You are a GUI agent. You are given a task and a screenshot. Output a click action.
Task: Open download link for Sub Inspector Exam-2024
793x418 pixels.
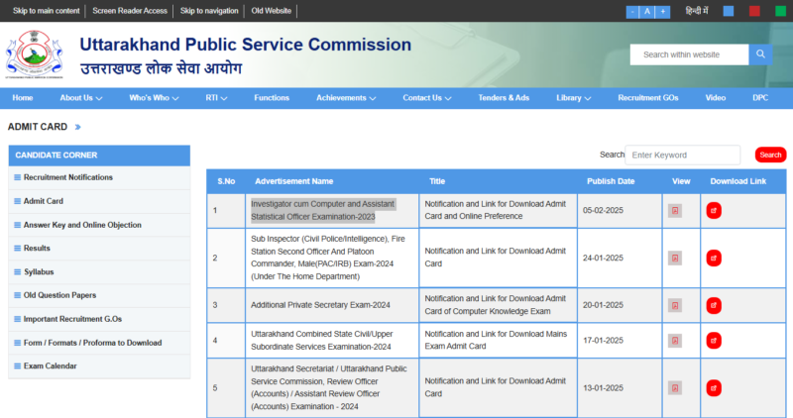coord(713,258)
